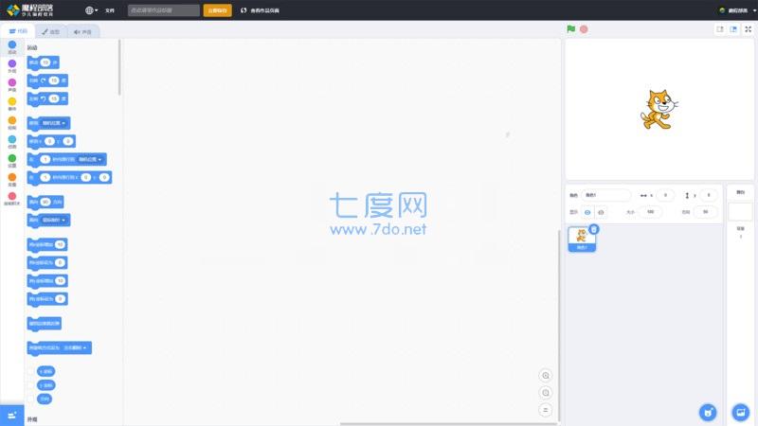Image resolution: width=758 pixels, height=426 pixels.
Task: Click the x position reporter block
Action: coord(45,371)
